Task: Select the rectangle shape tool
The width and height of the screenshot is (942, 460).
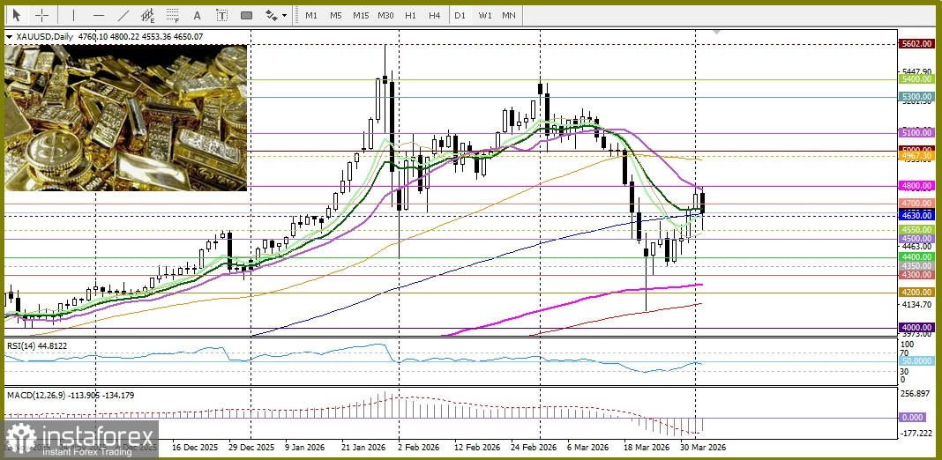Action: [246, 15]
